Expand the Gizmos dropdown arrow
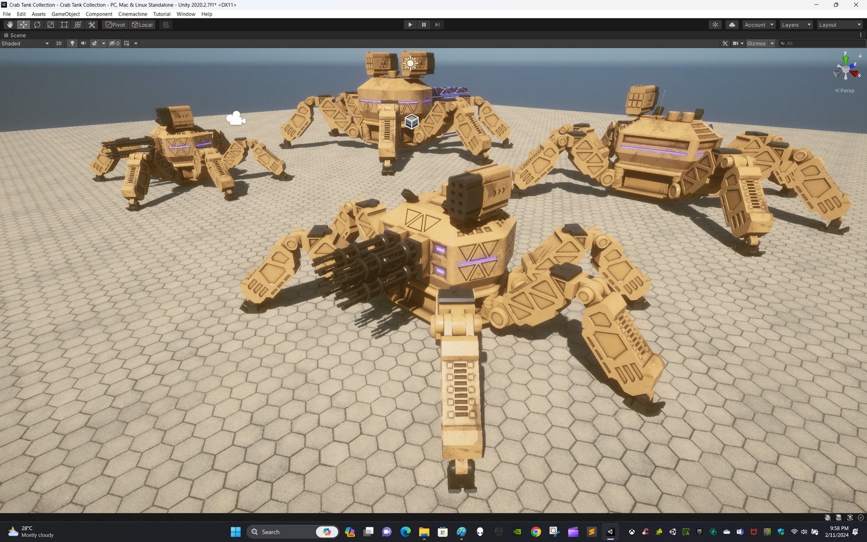Image resolution: width=867 pixels, height=542 pixels. click(772, 44)
